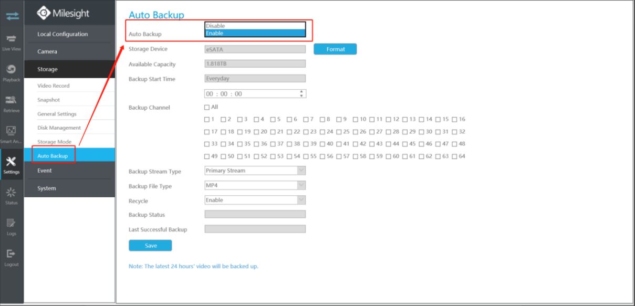Go to Storage Mode submenu

[x=54, y=142]
